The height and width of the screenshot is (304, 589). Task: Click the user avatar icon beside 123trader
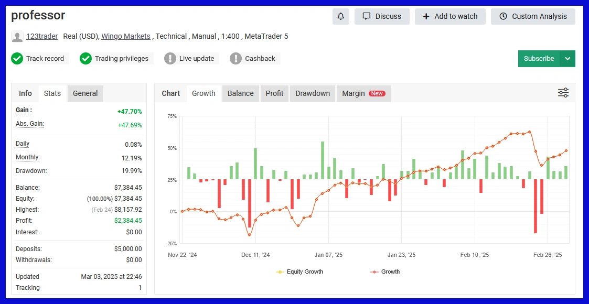point(17,37)
